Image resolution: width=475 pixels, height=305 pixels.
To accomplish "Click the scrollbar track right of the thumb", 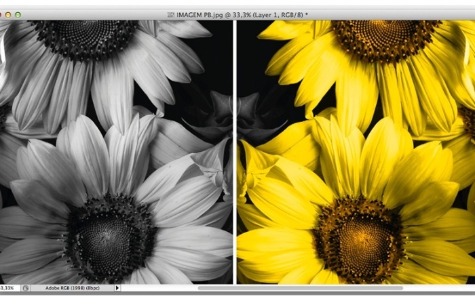I will coord(438,288).
